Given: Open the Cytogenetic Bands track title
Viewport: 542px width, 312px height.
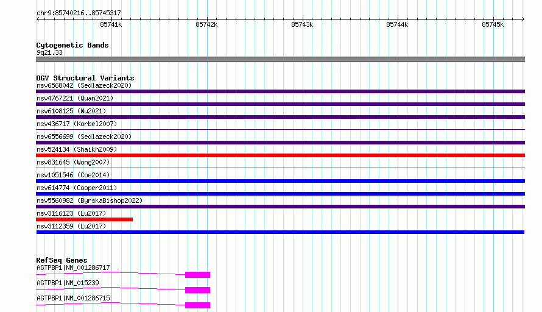Looking at the screenshot, I should [72, 45].
